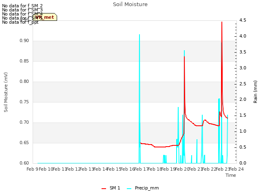This screenshot has height=196, width=261.
Task: Click the 0.60 left axis value
Action: click(24, 163)
